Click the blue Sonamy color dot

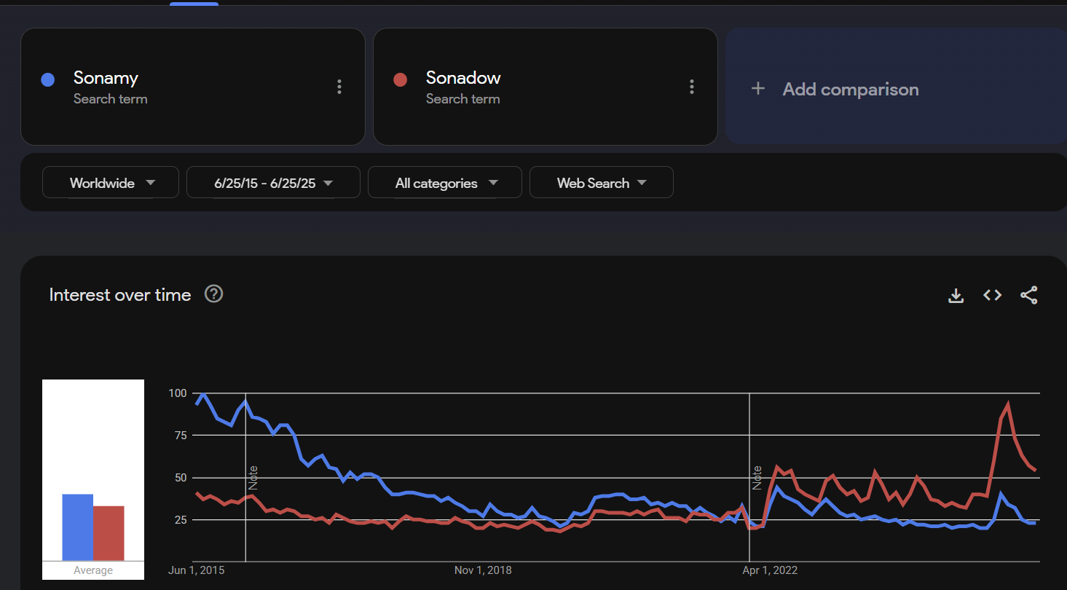[48, 79]
